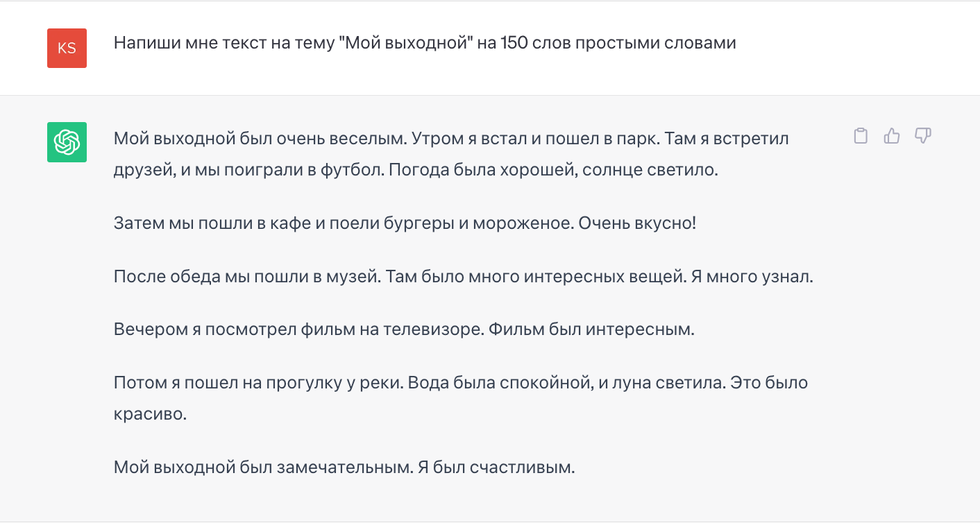Click the sentence "Фильм был интересным."

pos(591,329)
